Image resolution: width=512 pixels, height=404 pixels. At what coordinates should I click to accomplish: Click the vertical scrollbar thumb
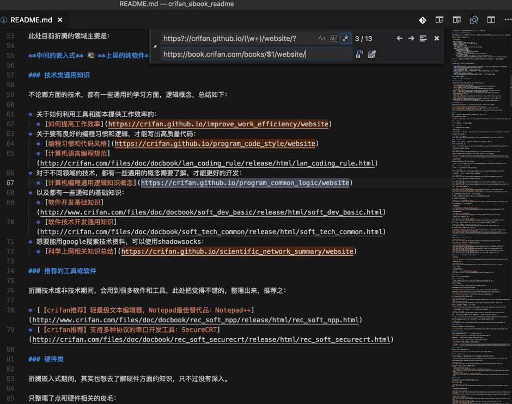pos(510,91)
